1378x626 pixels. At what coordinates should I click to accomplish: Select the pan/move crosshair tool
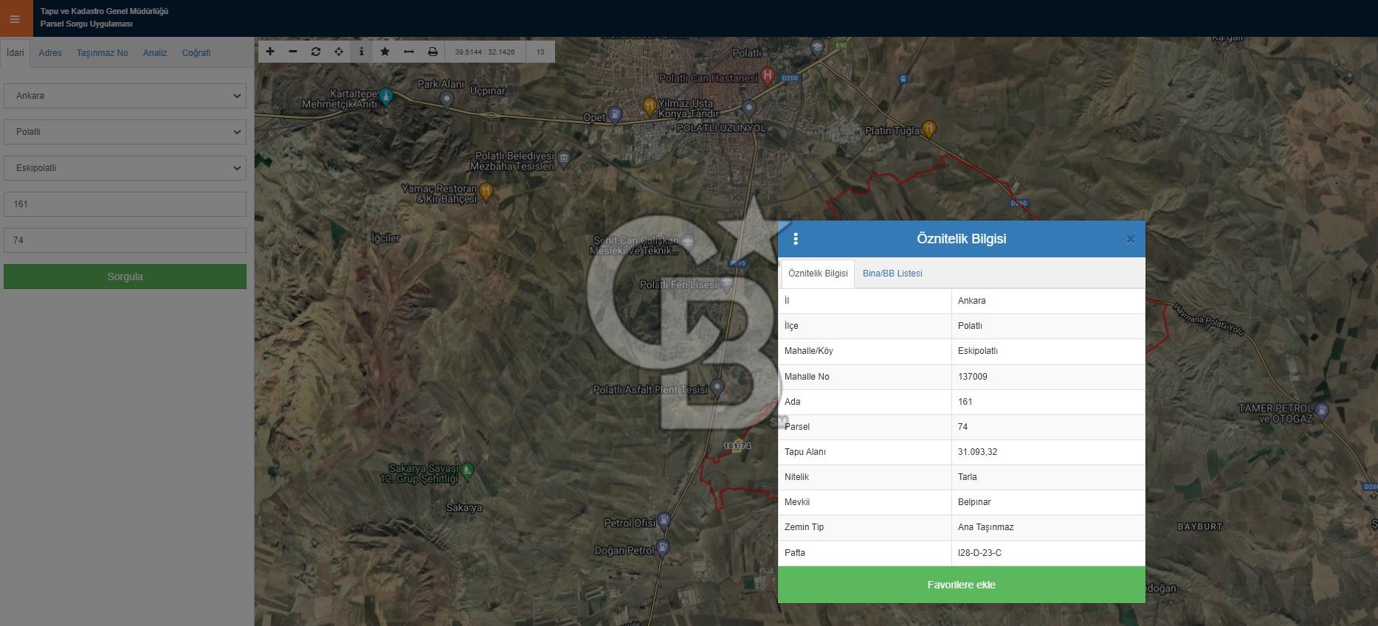tap(339, 52)
